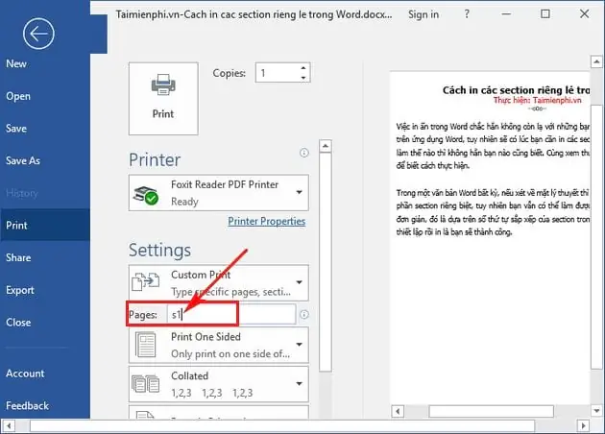Click the printer status icon with checkmark
605x434 pixels.
pyautogui.click(x=145, y=195)
